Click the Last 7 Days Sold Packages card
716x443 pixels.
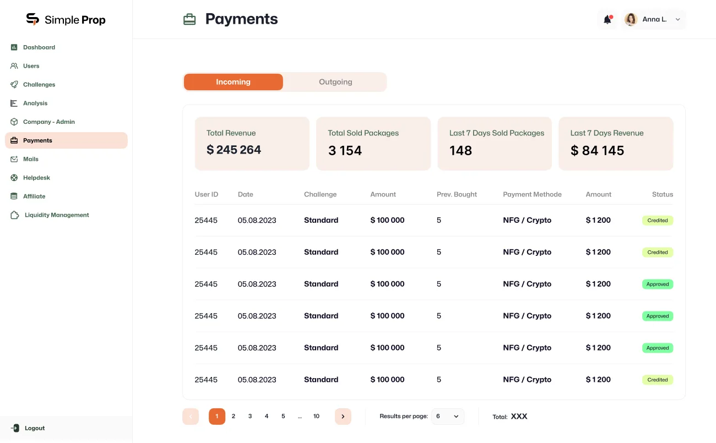pyautogui.click(x=495, y=144)
